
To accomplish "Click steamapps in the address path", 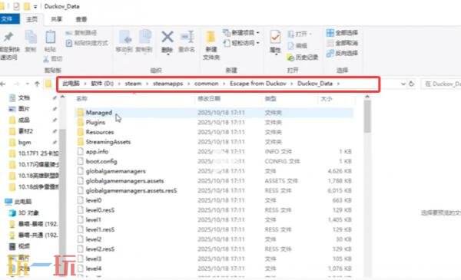I will click(167, 84).
